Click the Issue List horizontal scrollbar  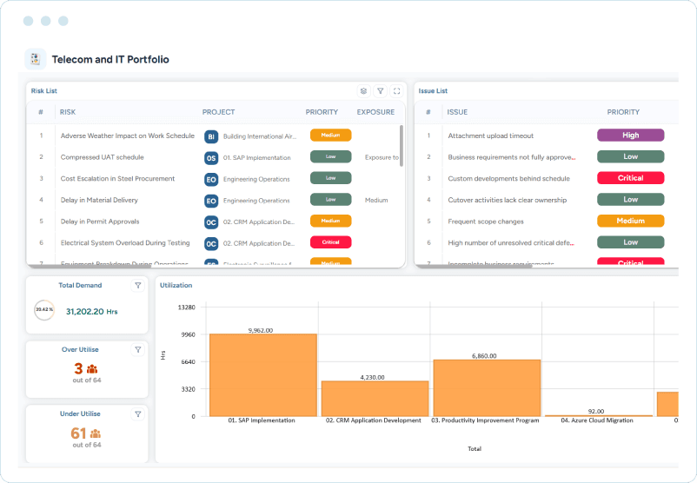(x=474, y=266)
